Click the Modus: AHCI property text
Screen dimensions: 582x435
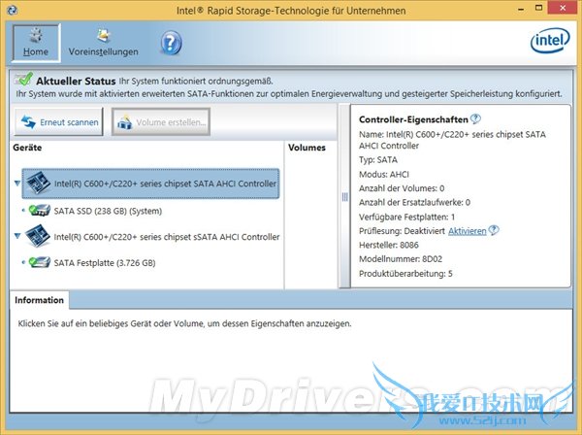pos(384,174)
